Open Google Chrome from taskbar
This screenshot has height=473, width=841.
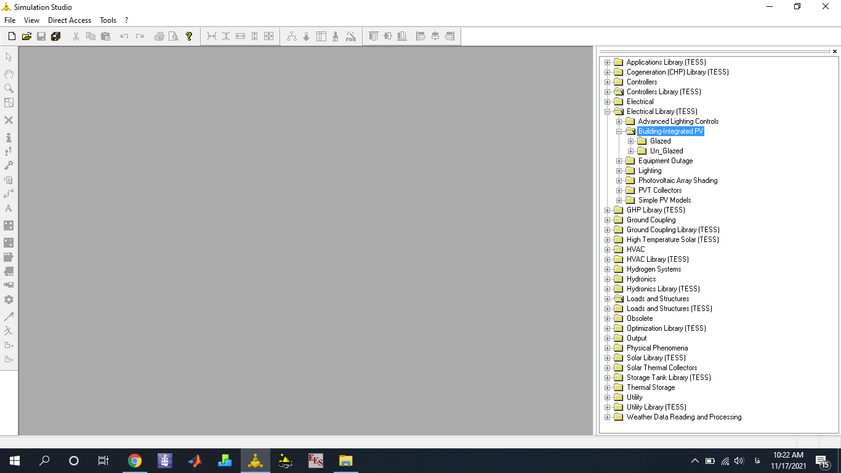click(x=135, y=461)
